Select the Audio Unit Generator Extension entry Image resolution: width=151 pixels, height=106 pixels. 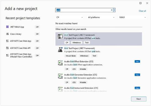click(x=99, y=79)
